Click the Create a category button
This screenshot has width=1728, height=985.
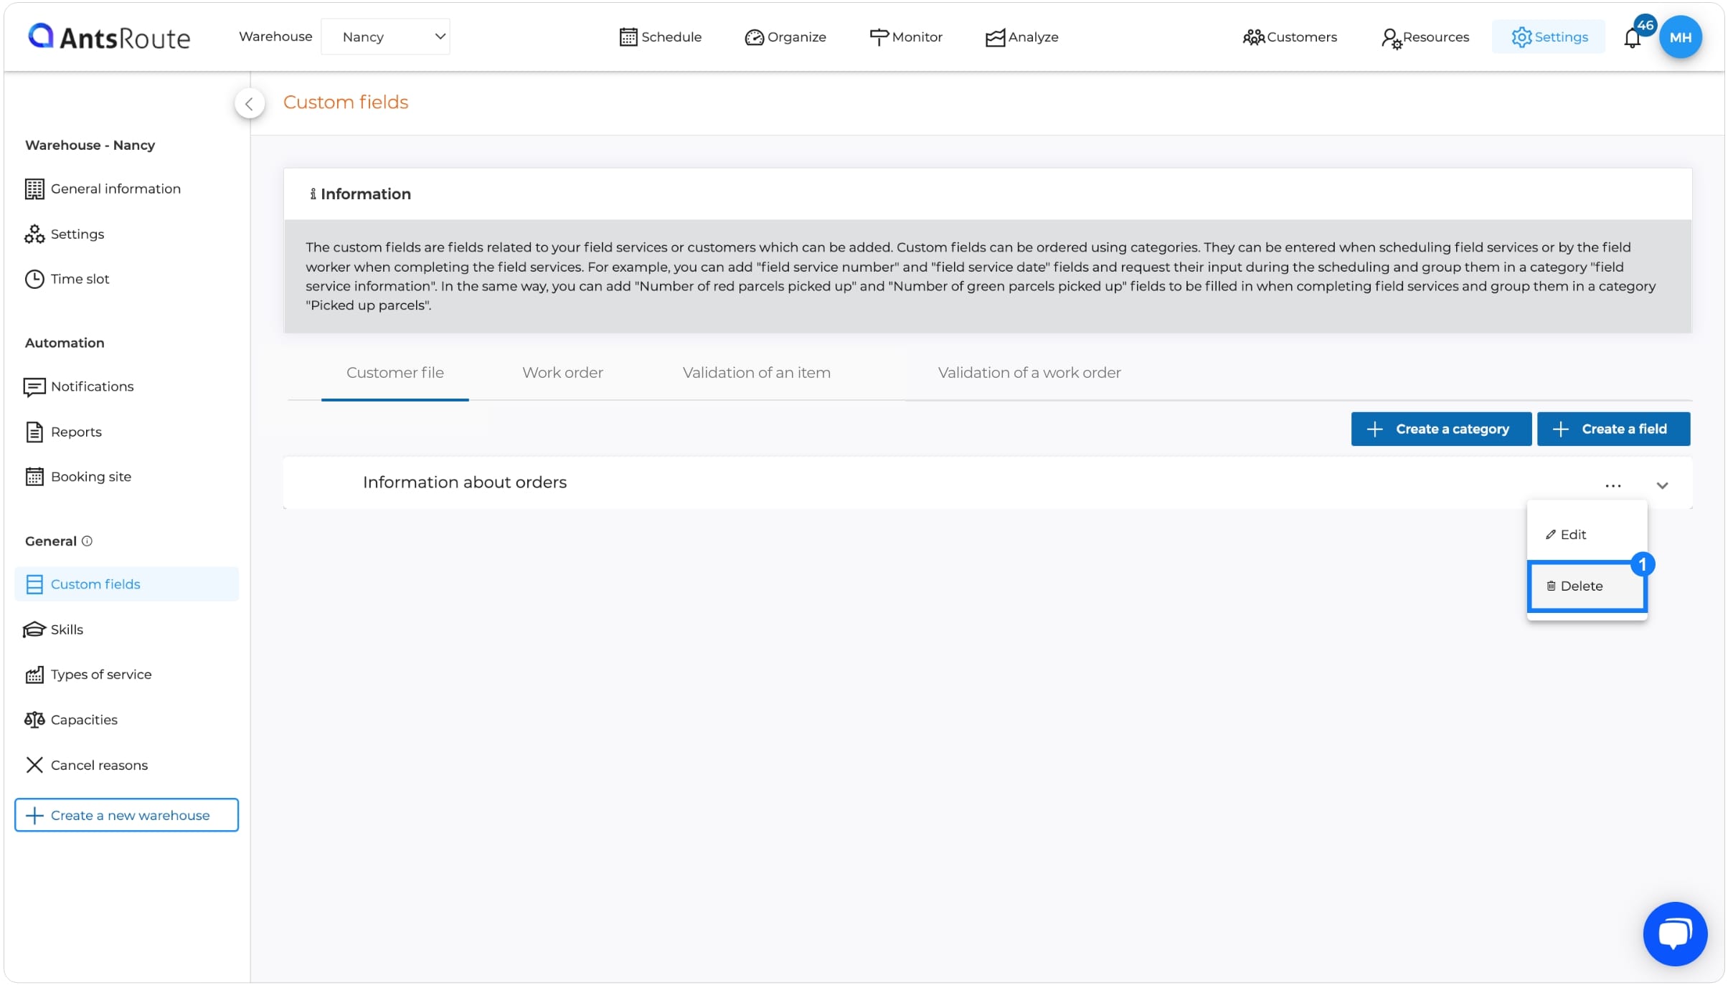(x=1441, y=429)
